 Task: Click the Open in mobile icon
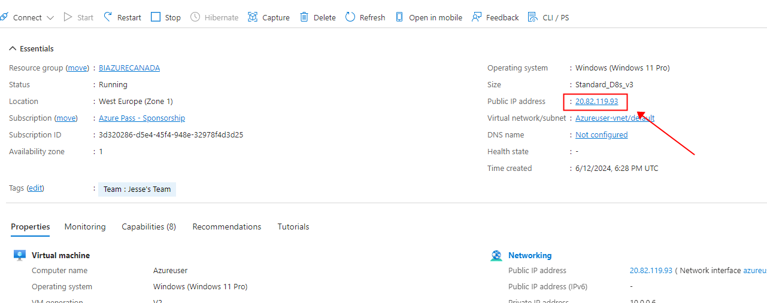pyautogui.click(x=399, y=17)
